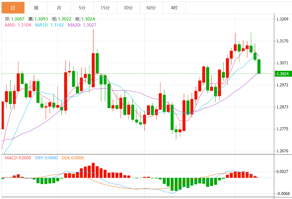Click the MA10: 1.3102 indicator label
292x199 pixels.
click(x=49, y=25)
